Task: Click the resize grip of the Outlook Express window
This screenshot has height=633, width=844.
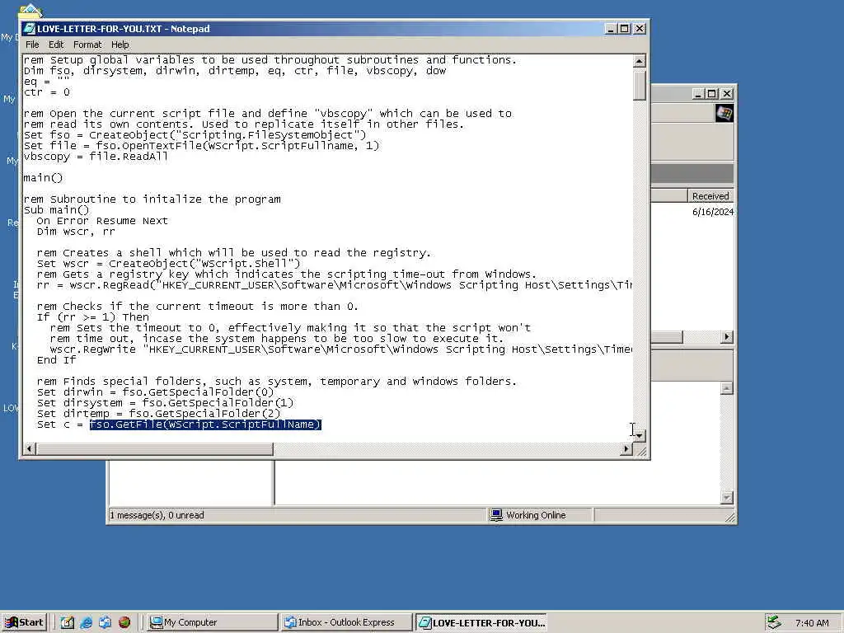Action: click(x=729, y=518)
